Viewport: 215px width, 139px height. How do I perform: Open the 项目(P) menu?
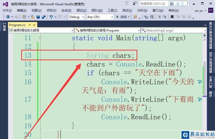[x=51, y=10]
